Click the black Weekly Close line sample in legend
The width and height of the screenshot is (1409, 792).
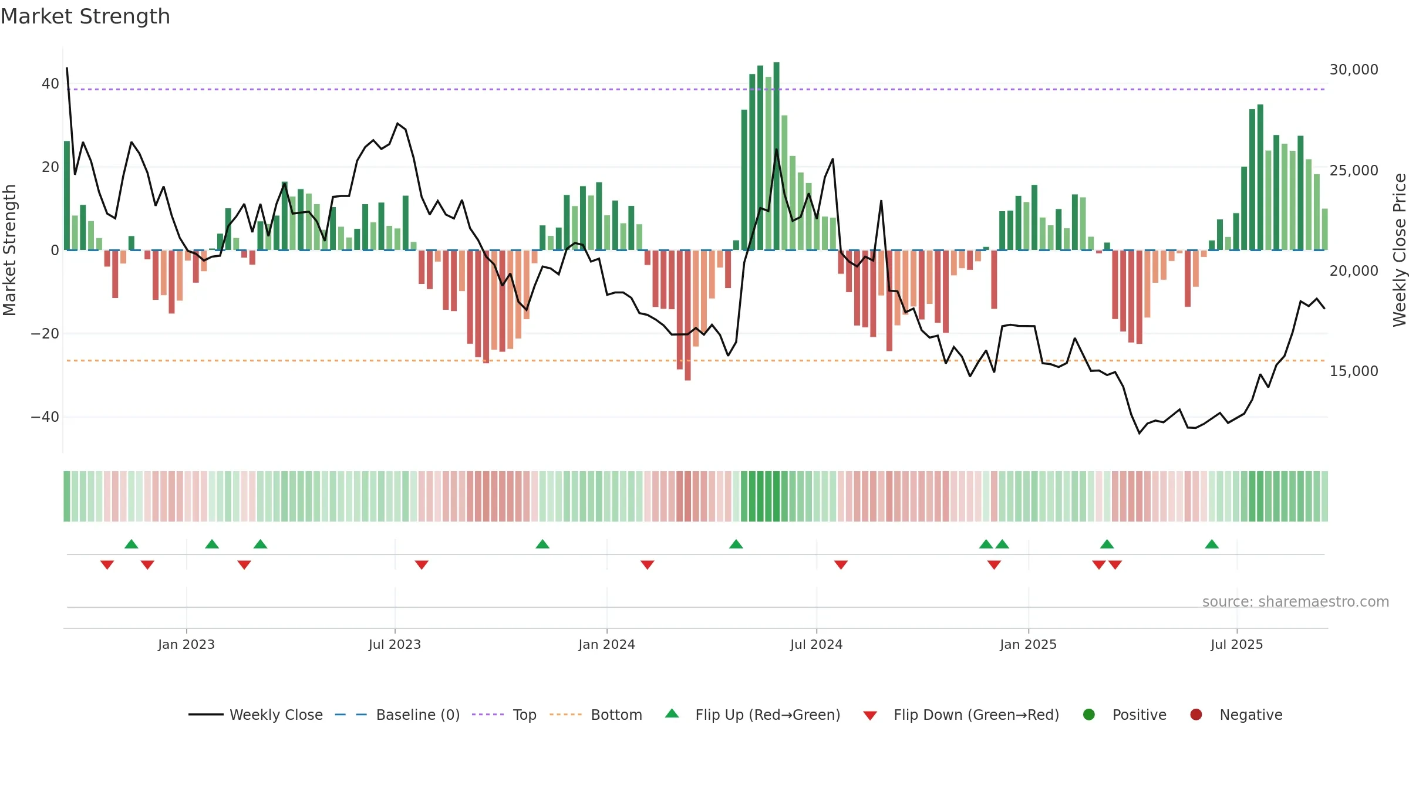[206, 715]
